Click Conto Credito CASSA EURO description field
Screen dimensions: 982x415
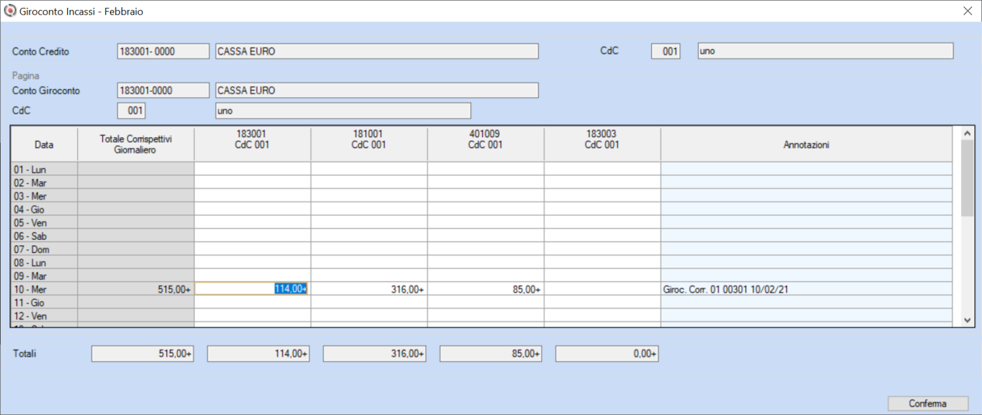point(377,51)
